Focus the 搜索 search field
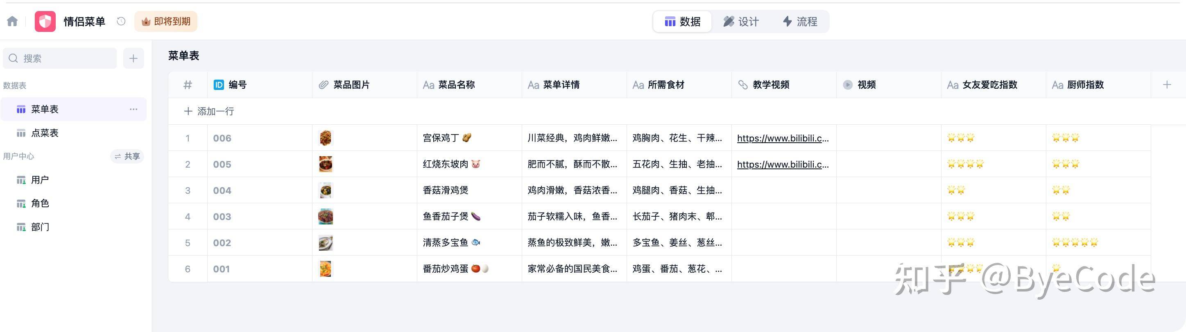The width and height of the screenshot is (1186, 332). point(60,58)
